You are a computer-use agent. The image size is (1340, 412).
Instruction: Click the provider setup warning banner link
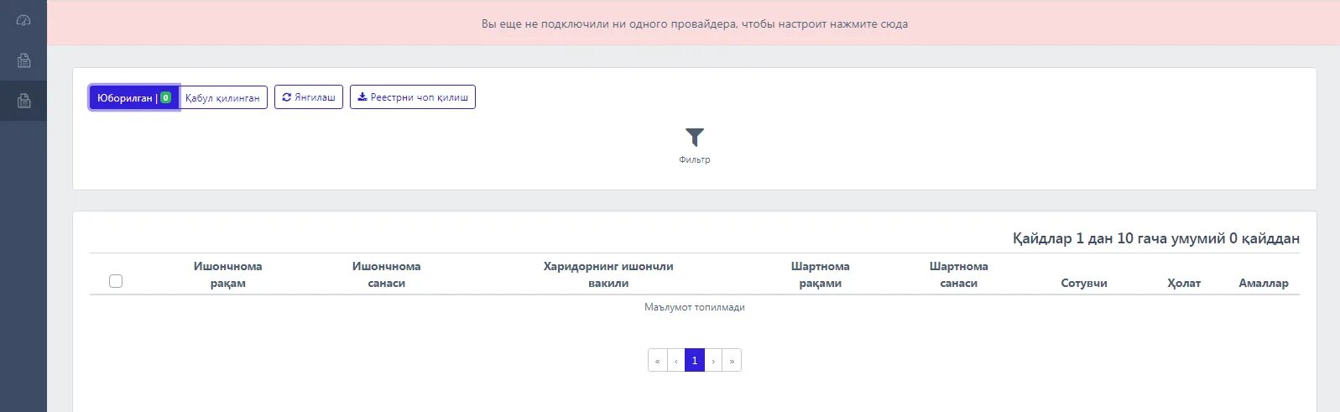click(x=694, y=24)
